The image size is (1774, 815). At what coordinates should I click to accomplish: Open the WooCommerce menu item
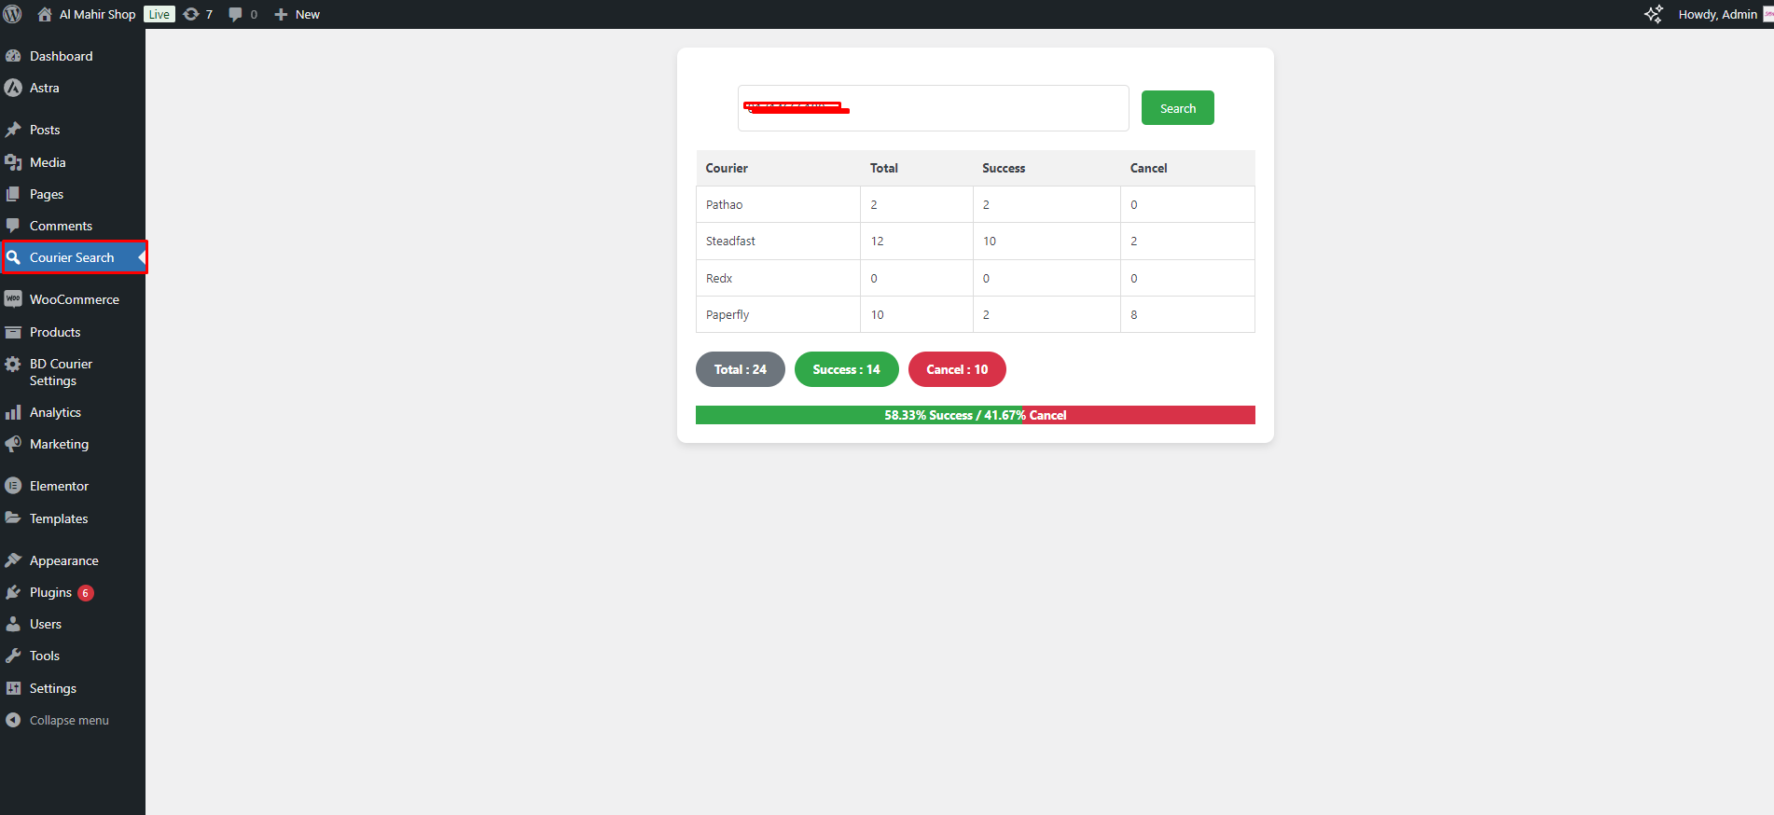[73, 299]
